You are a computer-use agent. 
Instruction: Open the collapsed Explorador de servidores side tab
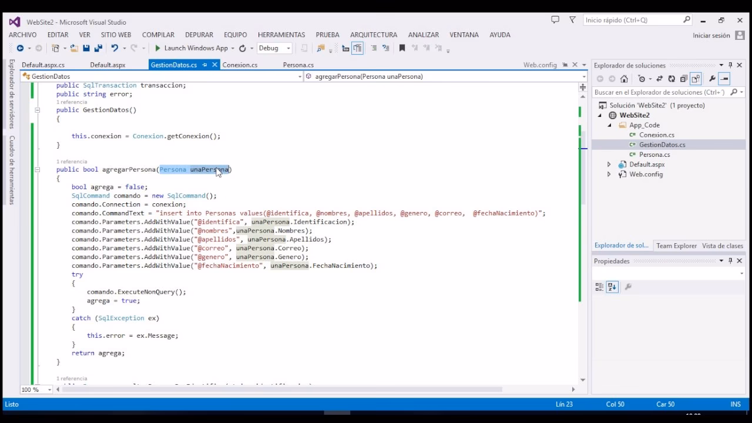pos(11,93)
